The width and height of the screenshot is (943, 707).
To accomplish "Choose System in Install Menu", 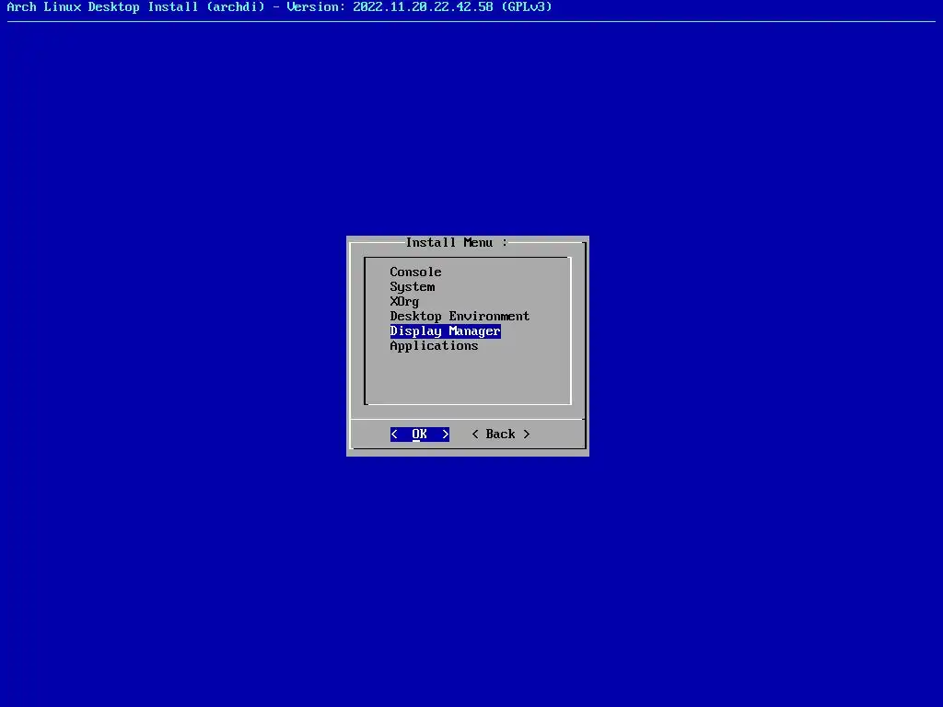I will pyautogui.click(x=412, y=287).
